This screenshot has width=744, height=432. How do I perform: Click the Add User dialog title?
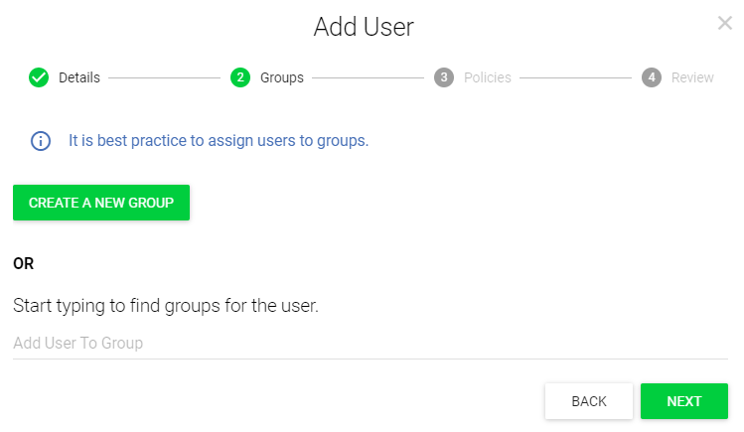coord(364,27)
